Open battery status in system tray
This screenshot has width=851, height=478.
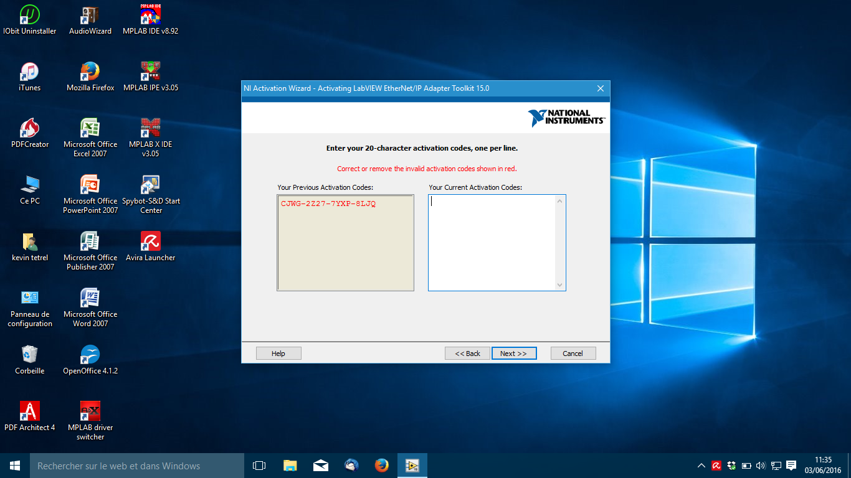746,466
